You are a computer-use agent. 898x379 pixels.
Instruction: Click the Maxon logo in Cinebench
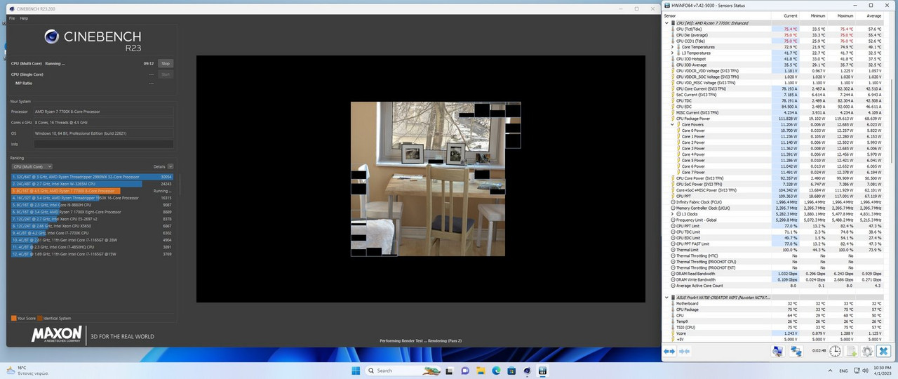click(56, 335)
